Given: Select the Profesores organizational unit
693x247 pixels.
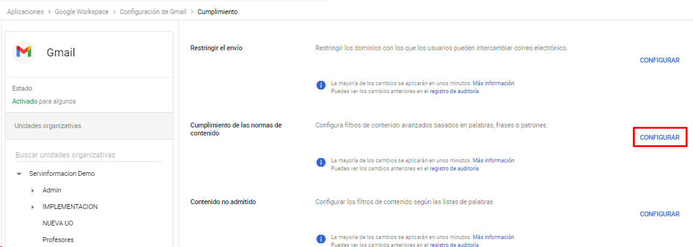Looking at the screenshot, I should coord(58,240).
